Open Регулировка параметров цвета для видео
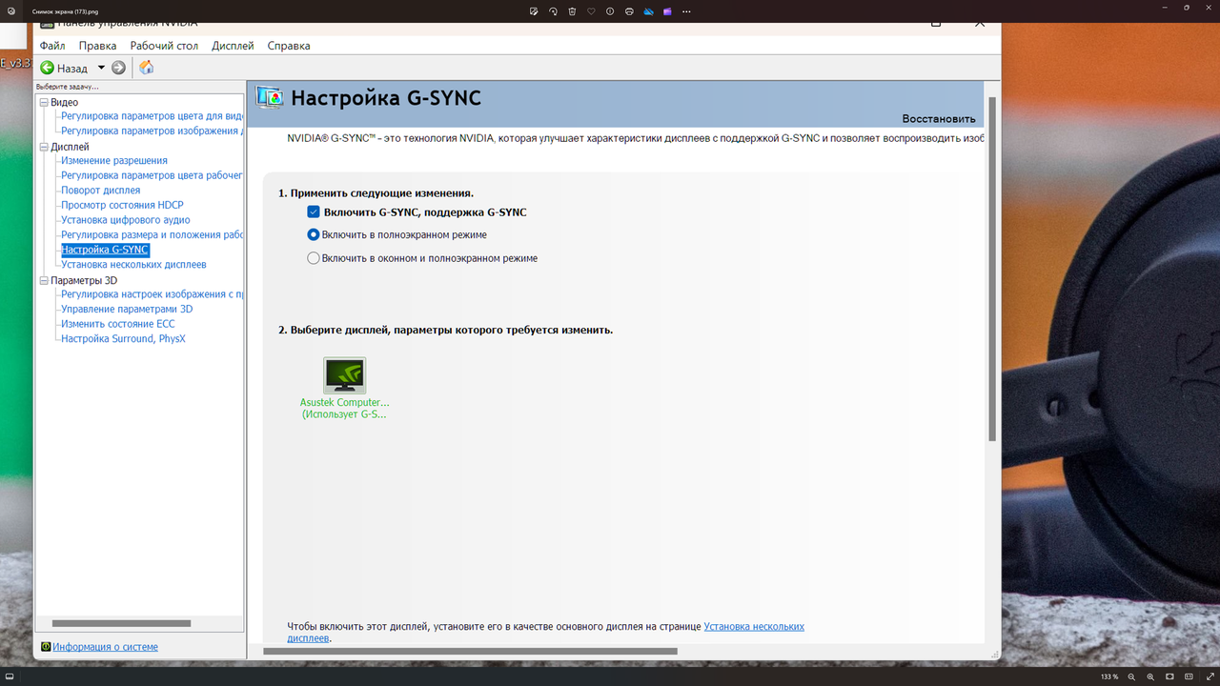The width and height of the screenshot is (1220, 686). point(152,116)
